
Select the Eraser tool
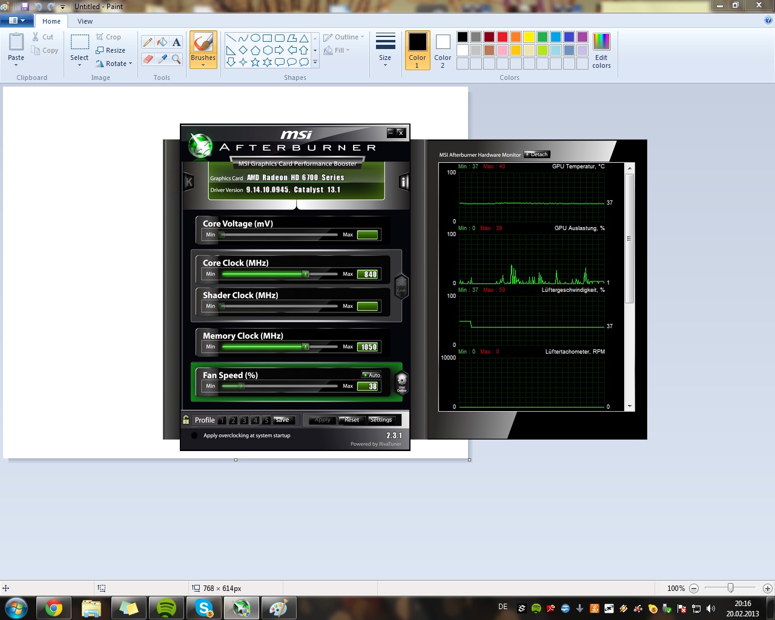pyautogui.click(x=148, y=59)
